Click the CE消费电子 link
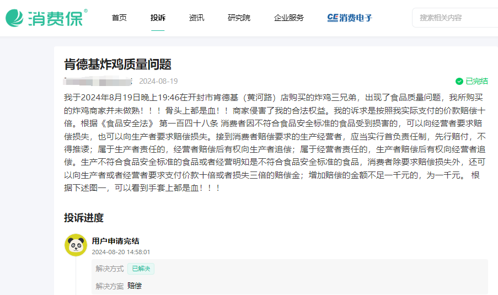This screenshot has height=295, width=498. pos(349,18)
